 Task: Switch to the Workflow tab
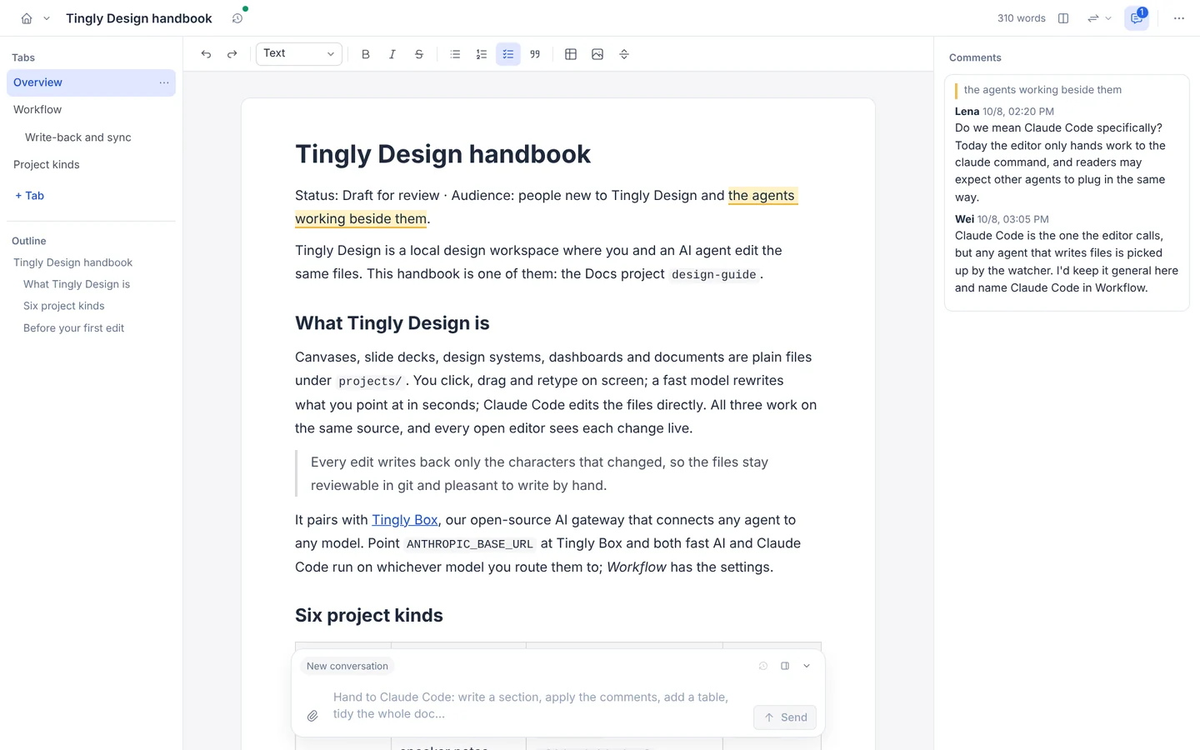pos(91,110)
